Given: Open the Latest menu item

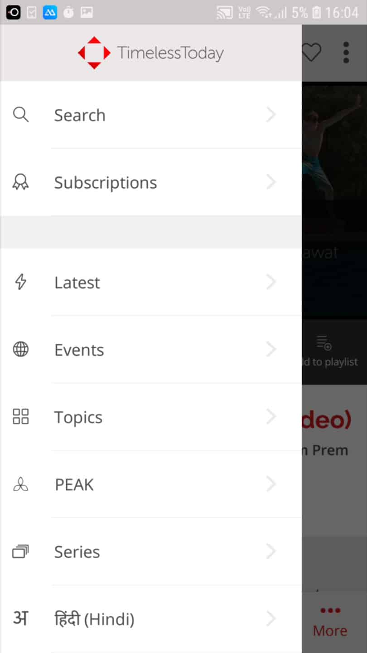Looking at the screenshot, I should (x=151, y=282).
